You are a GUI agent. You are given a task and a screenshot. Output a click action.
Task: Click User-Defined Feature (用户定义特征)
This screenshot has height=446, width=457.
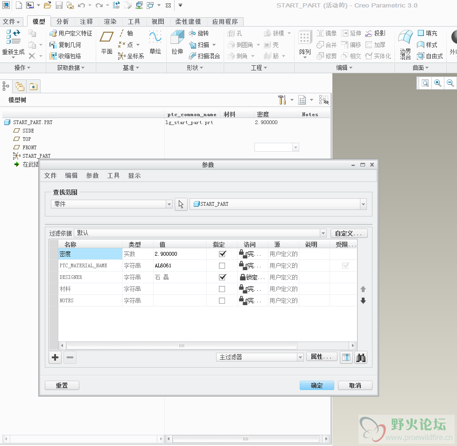tap(71, 33)
